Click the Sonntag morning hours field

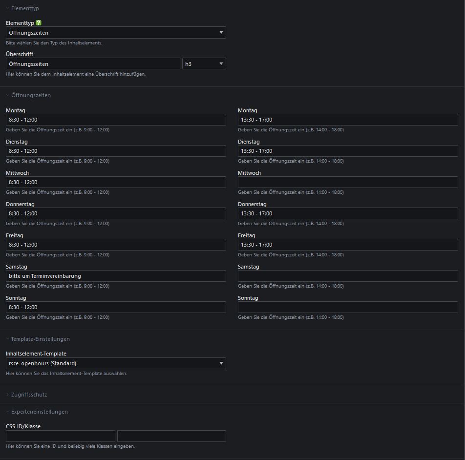[x=116, y=307]
